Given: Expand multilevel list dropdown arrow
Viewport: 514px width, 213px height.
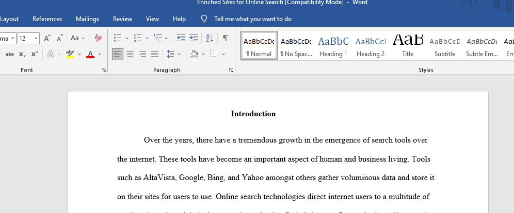Looking at the screenshot, I should (166, 39).
